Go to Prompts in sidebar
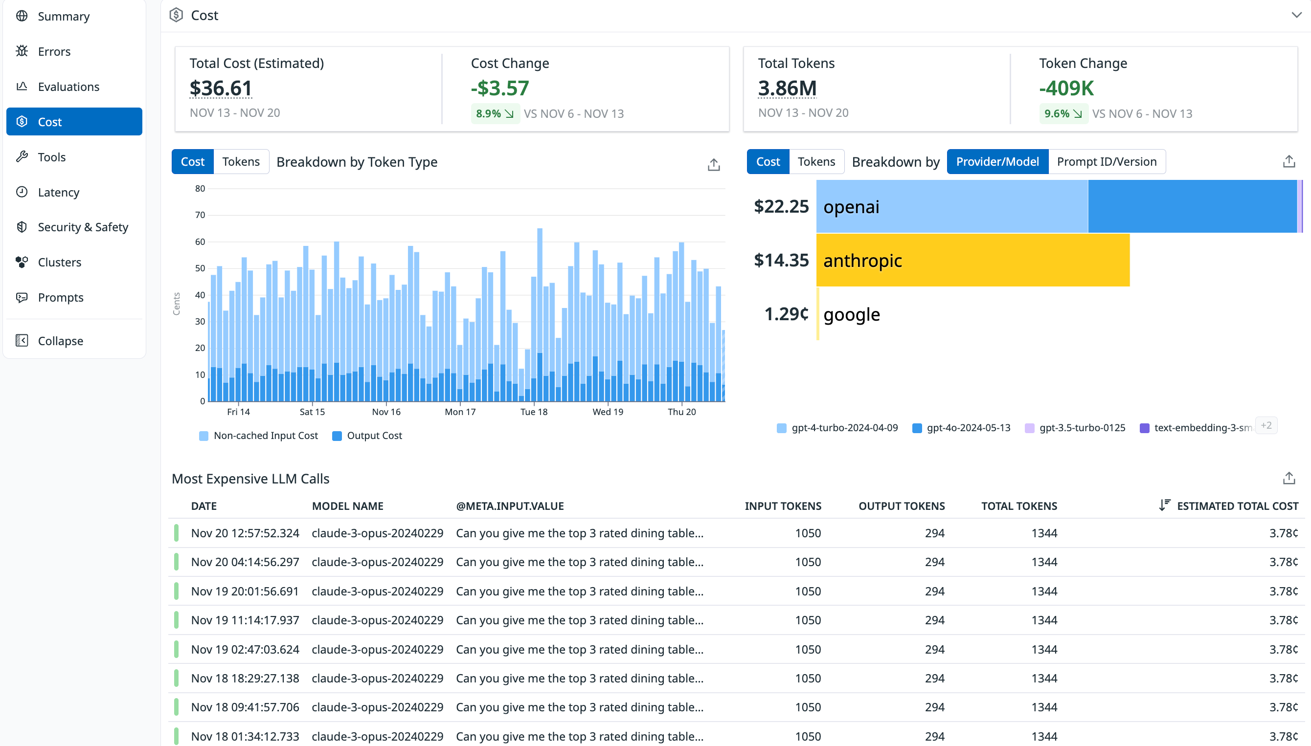 (x=60, y=297)
